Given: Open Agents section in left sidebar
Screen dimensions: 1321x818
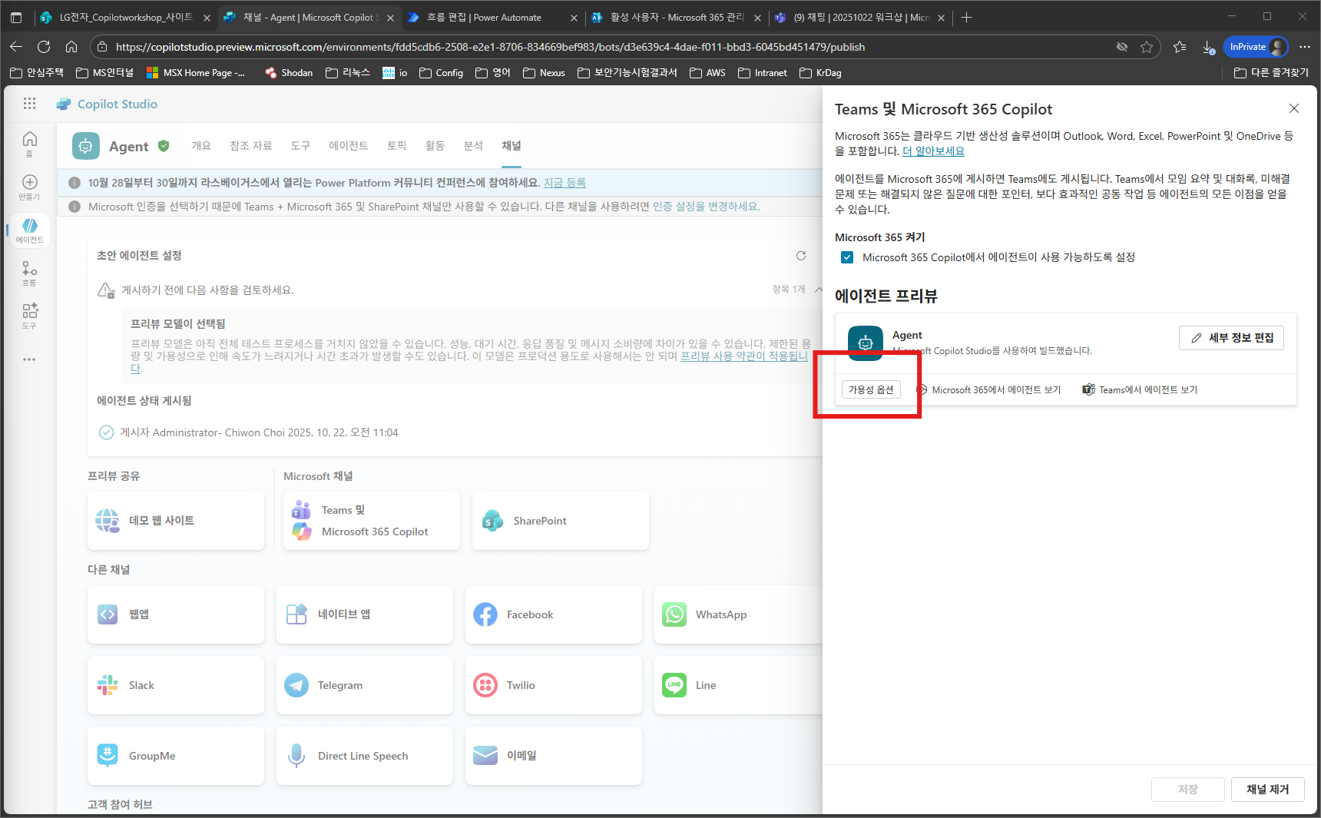Looking at the screenshot, I should 29,230.
